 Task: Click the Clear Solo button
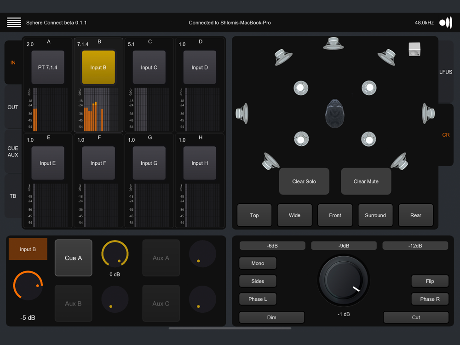(x=304, y=181)
